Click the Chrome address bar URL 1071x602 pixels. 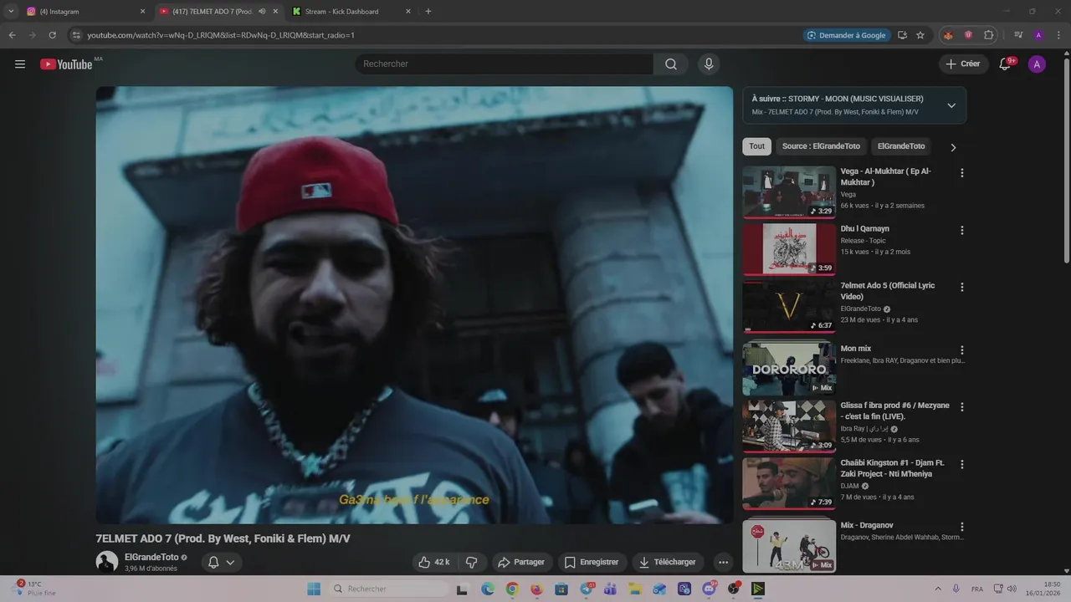[x=221, y=35]
